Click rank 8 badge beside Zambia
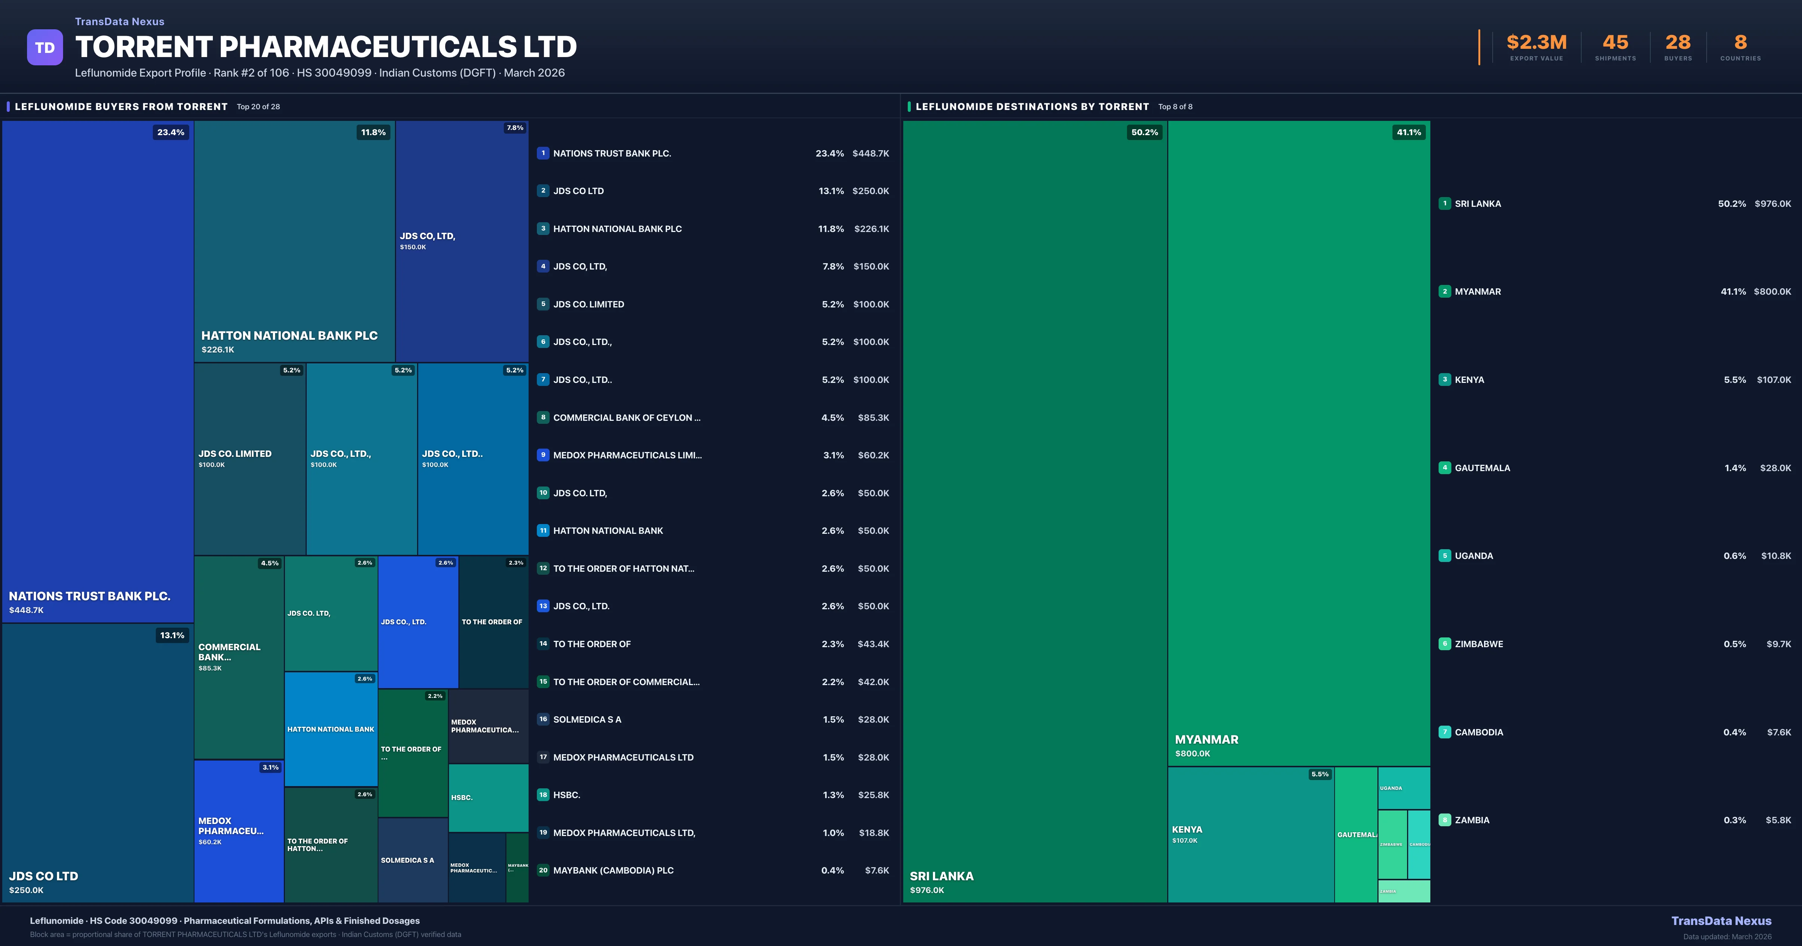This screenshot has height=946, width=1802. [x=1445, y=820]
